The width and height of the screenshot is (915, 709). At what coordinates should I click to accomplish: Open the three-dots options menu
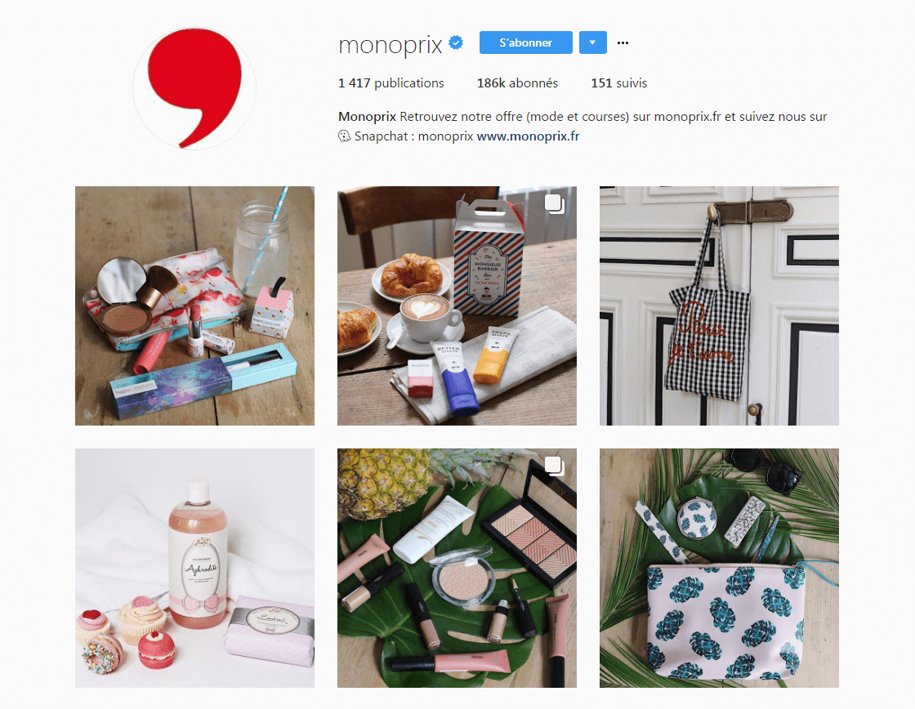click(623, 42)
